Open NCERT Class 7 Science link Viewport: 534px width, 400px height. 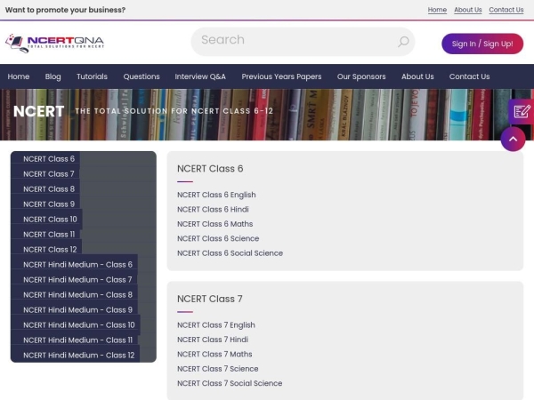point(218,369)
